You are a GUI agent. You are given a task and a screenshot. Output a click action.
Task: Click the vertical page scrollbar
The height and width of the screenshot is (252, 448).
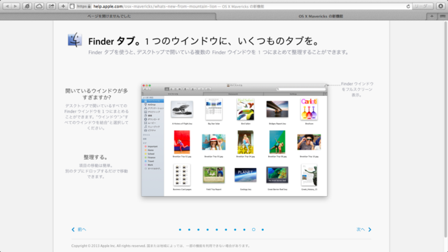coord(446,129)
